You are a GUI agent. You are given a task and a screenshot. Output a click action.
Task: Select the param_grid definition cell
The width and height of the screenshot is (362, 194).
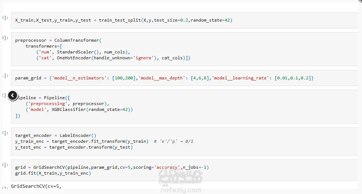point(184,78)
